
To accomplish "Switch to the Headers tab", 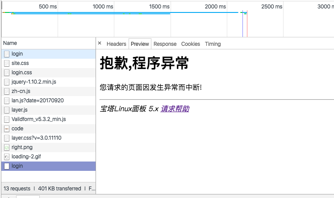I will [x=116, y=44].
